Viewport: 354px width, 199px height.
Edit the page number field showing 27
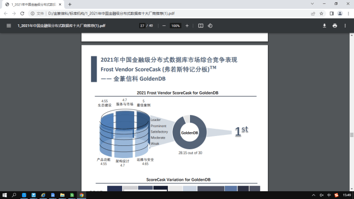[x=142, y=26]
